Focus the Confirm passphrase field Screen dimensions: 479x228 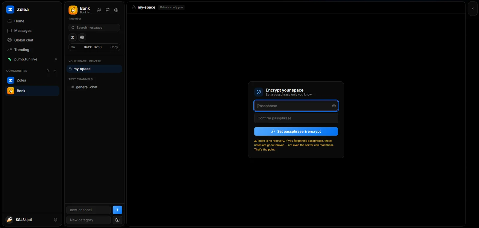[296, 118]
